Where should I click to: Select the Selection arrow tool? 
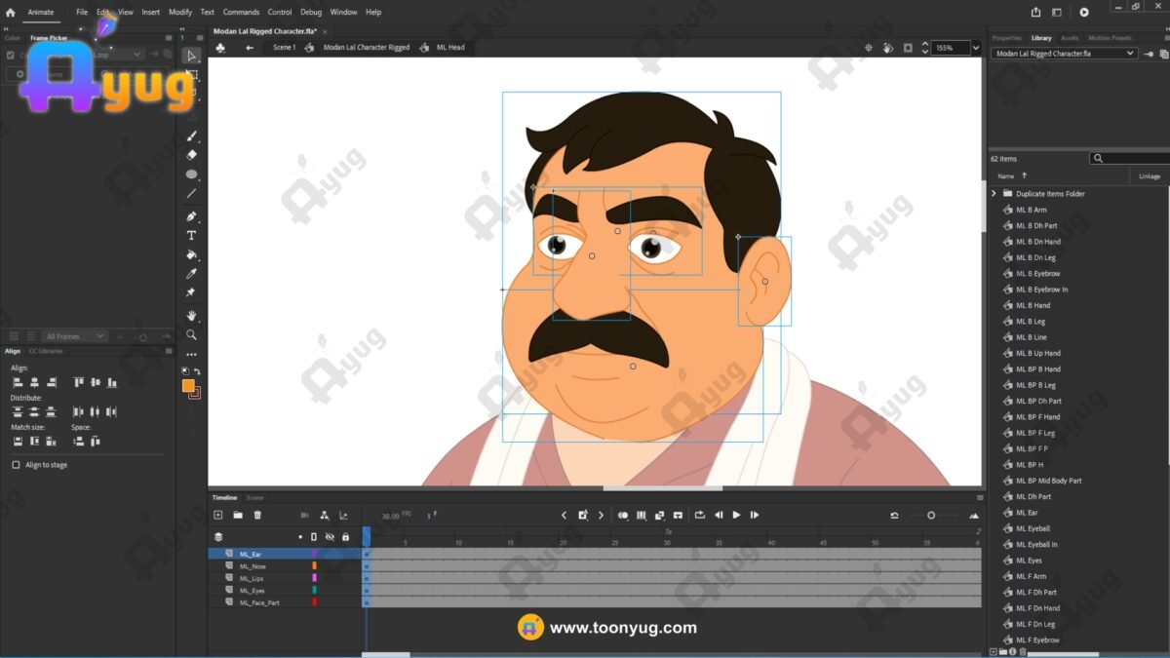pyautogui.click(x=191, y=56)
